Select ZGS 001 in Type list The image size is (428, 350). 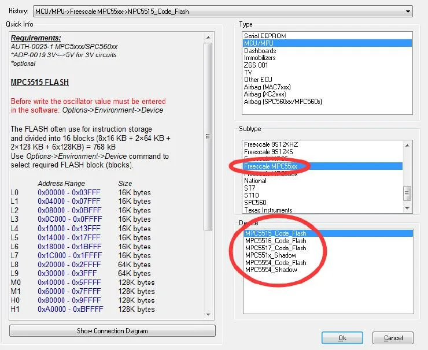[x=256, y=65]
